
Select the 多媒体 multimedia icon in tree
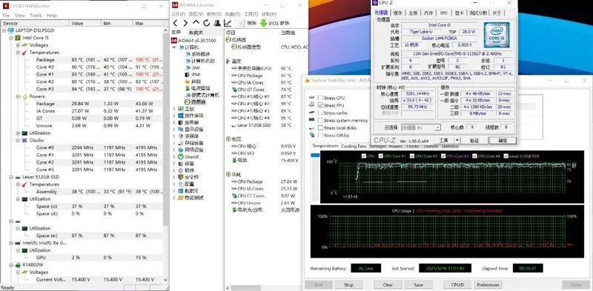point(181,136)
